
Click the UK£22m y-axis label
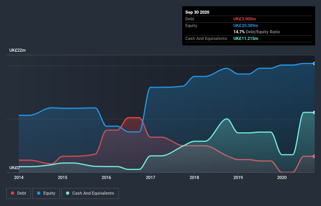pos(18,50)
